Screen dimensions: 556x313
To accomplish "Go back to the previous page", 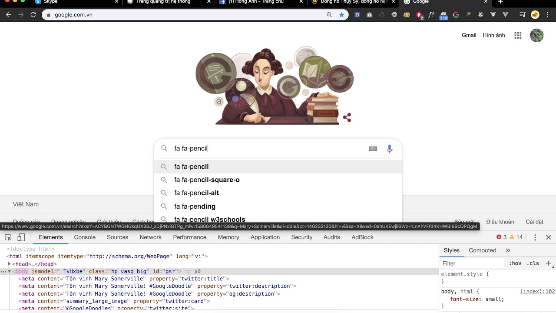I will (x=8, y=15).
